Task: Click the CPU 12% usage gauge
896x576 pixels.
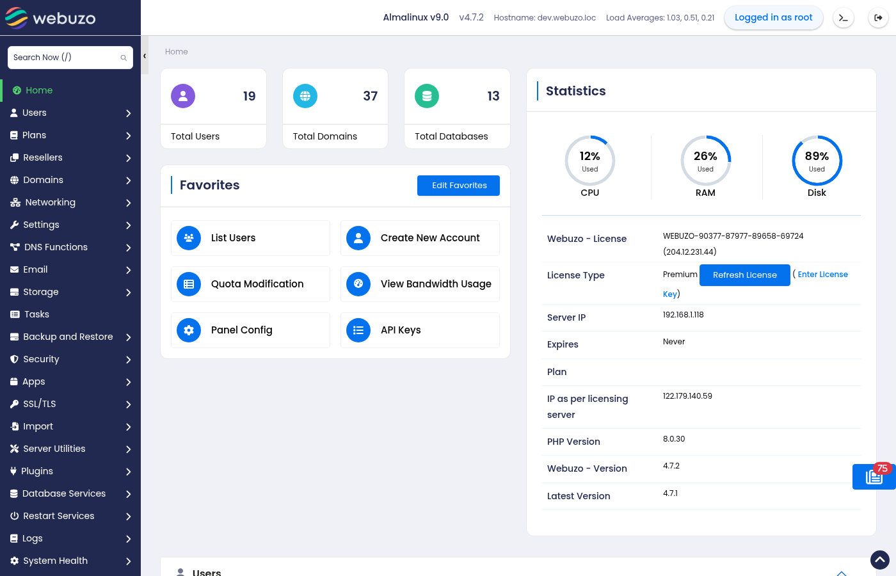Action: point(590,161)
